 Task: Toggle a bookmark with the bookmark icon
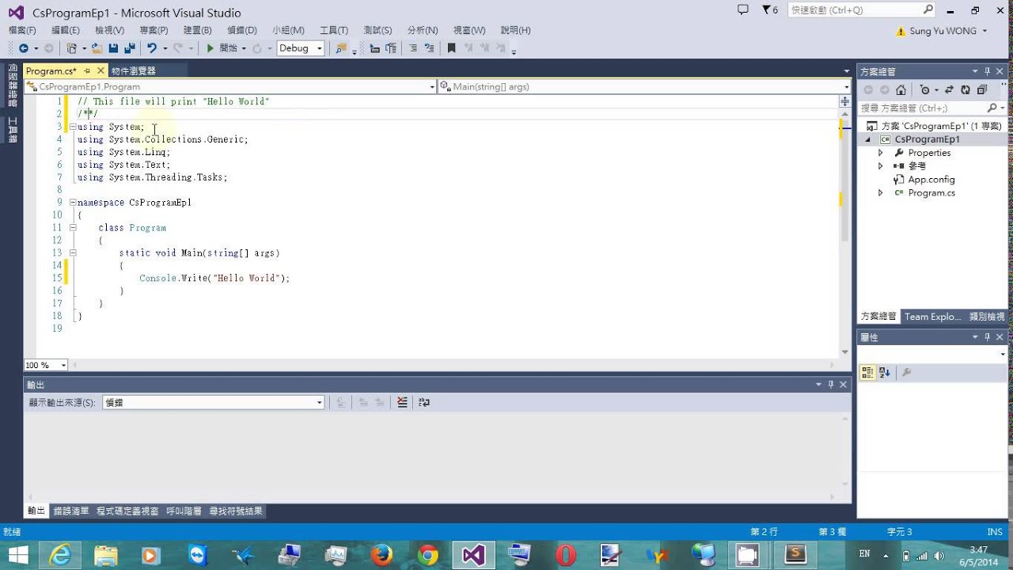click(x=451, y=48)
